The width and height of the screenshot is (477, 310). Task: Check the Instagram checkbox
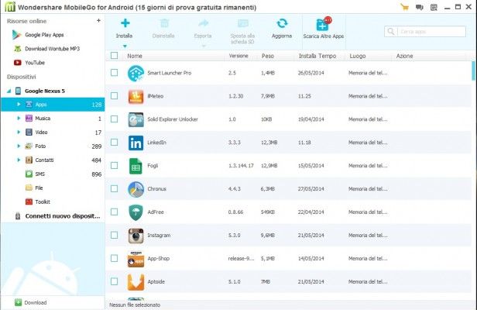point(114,235)
